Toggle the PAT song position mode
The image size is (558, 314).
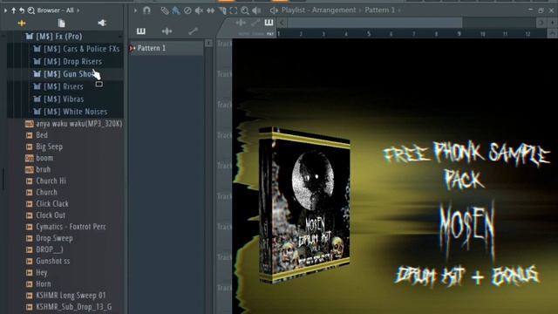[x=270, y=34]
